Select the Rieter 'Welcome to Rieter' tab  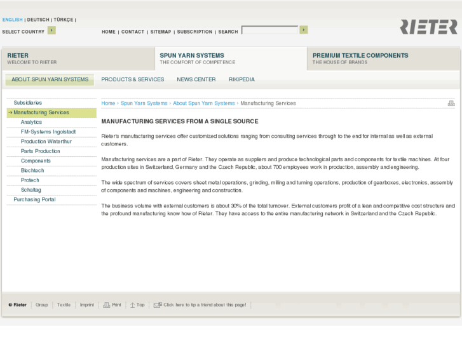(78, 59)
